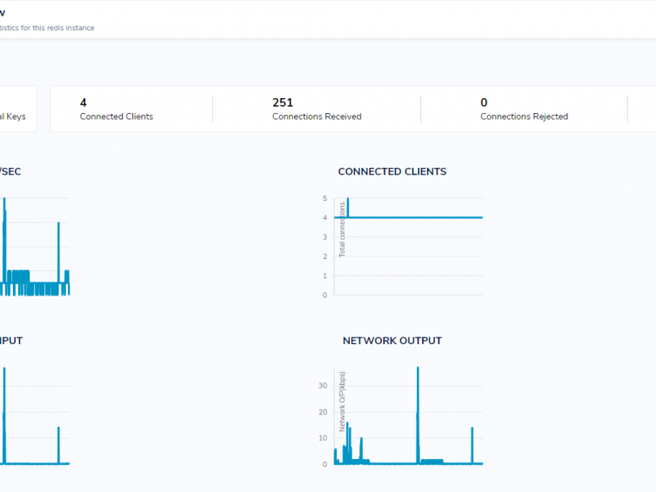The image size is (656, 492).
Task: Click the 5 tick on Connected Clients axis
Action: click(325, 198)
